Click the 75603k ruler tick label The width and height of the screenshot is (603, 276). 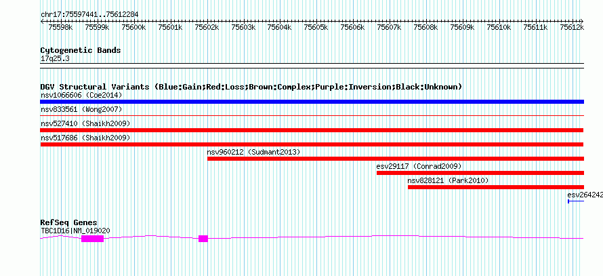tap(243, 27)
